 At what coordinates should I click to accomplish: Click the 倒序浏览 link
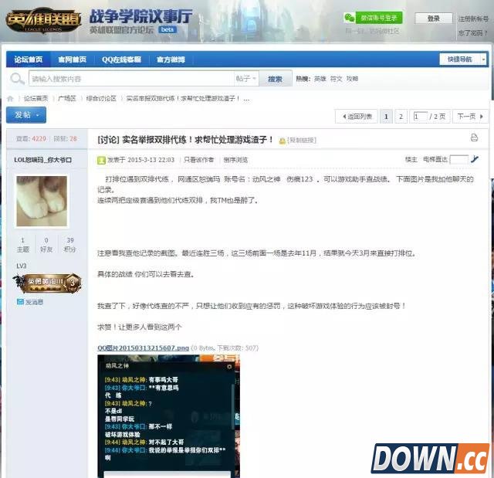click(235, 160)
